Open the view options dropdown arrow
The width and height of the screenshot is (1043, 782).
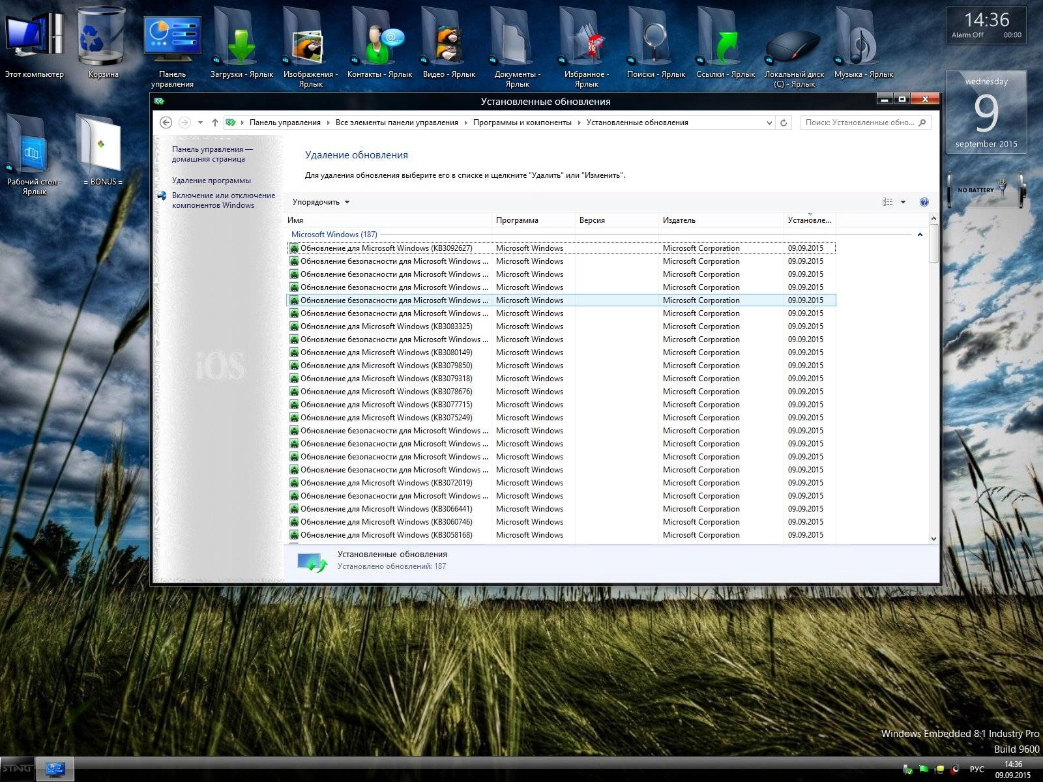903,202
